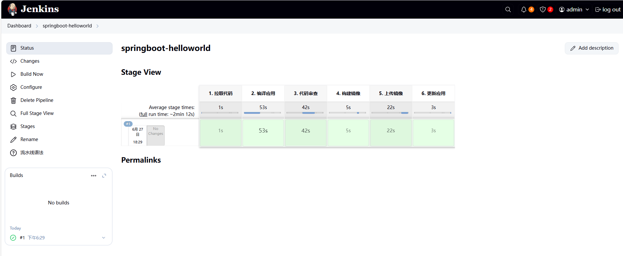Click the red security count badge 2
The height and width of the screenshot is (256, 623).
[550, 9]
